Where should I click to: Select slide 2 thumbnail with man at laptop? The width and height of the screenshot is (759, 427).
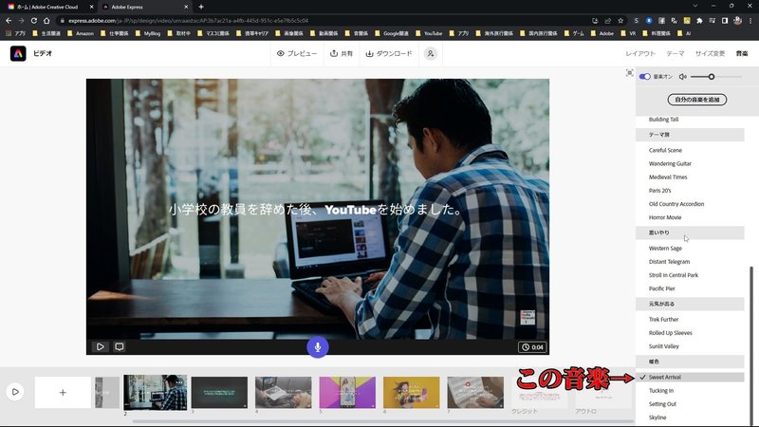[156, 393]
